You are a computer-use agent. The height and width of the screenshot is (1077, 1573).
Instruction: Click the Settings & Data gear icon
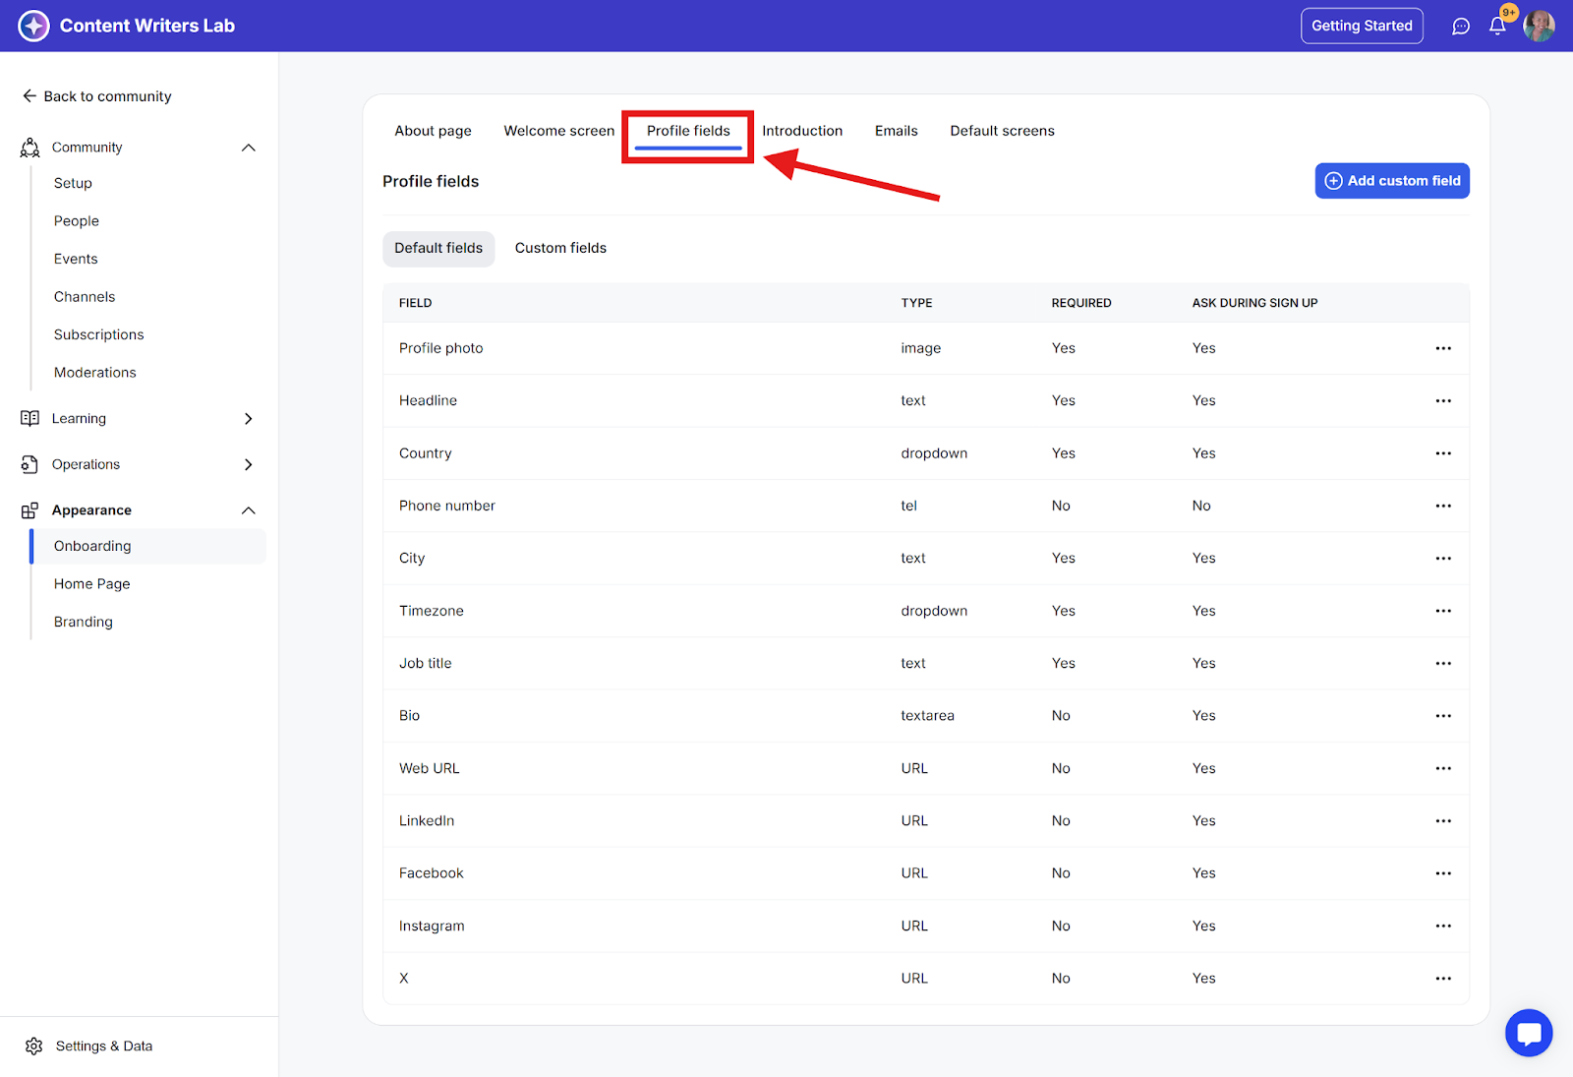tap(34, 1046)
